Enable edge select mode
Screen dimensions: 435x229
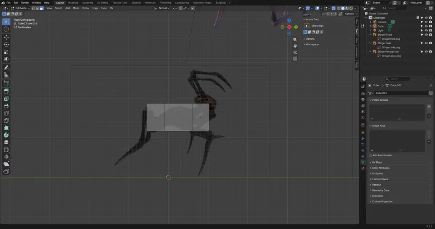[x=38, y=8]
